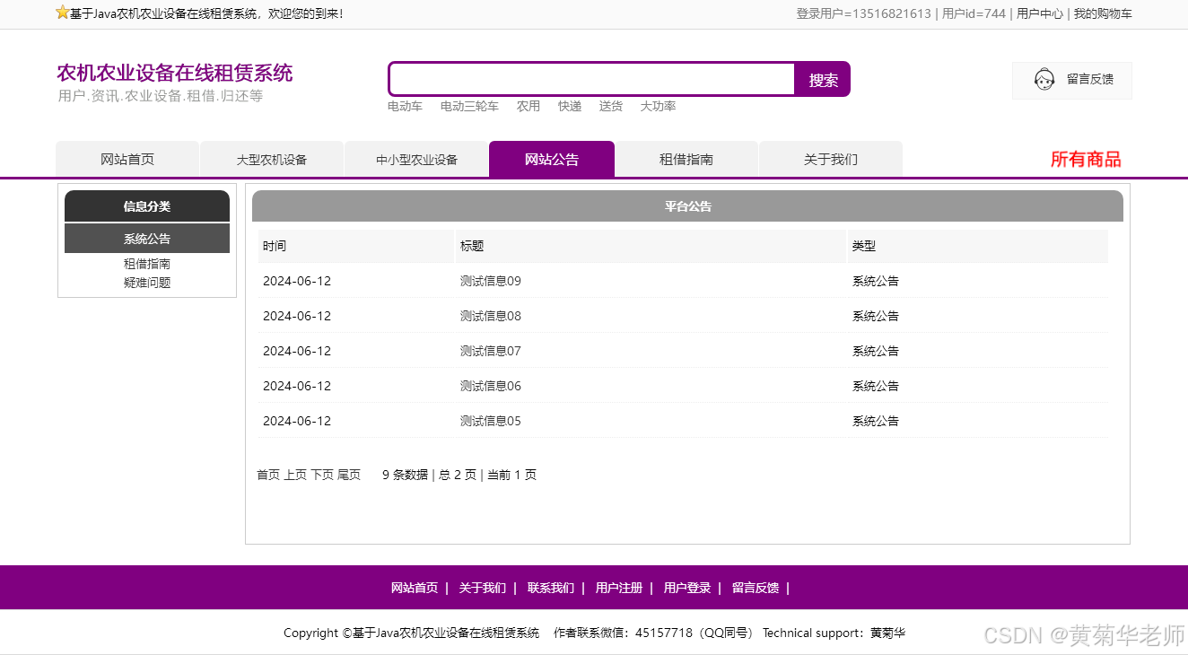Select the 中小型农业设备 category
Screen dimensions: 1188x655
pos(416,159)
